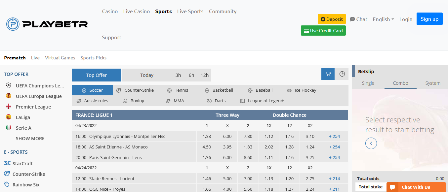The width and height of the screenshot is (448, 192).
Task: Filter matches to next 3h
Action: [x=178, y=75]
